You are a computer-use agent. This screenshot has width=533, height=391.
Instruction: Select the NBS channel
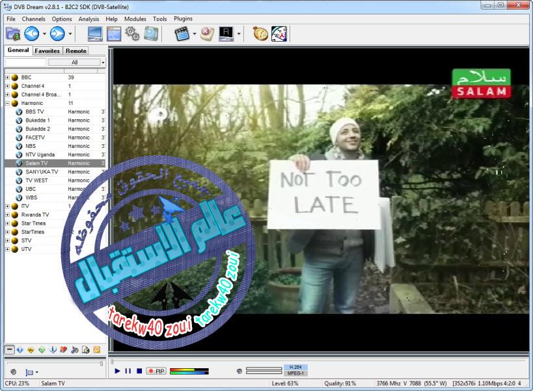[x=55, y=146]
